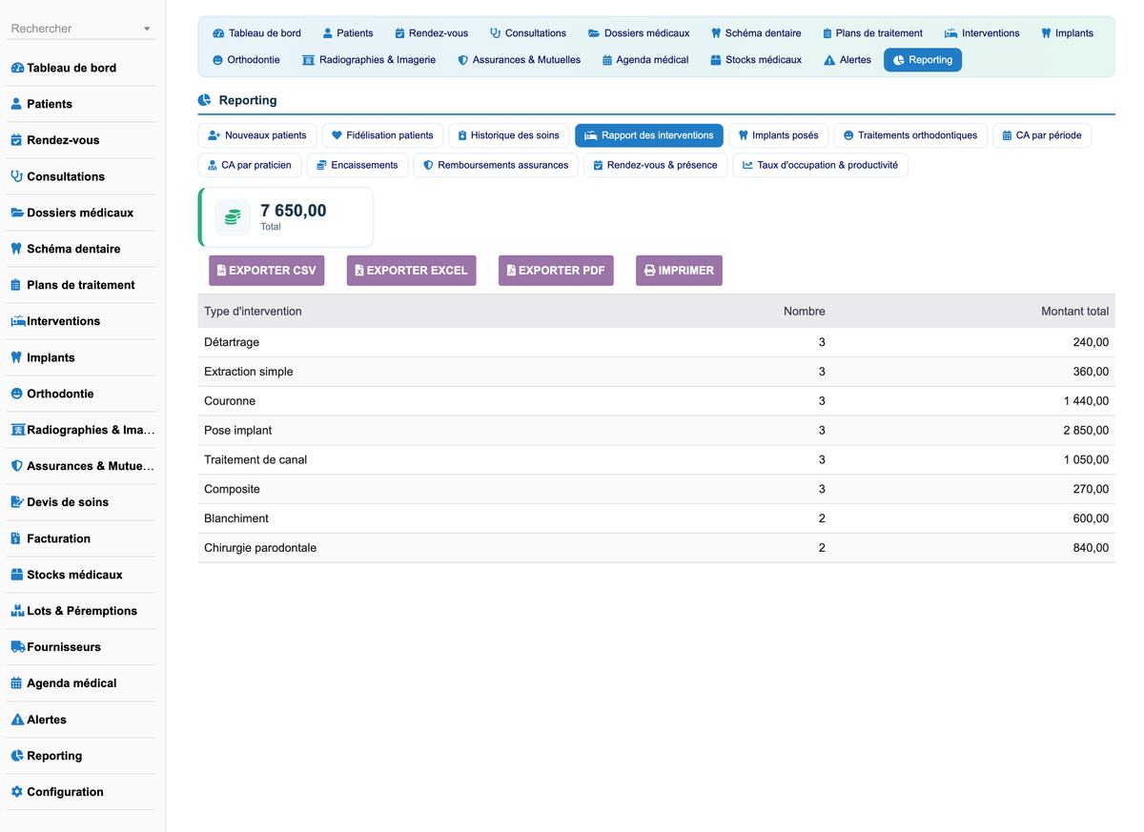Viewport: 1144px width, 832px height.
Task: Switch to Fidélisation patients report tab
Action: tap(382, 135)
